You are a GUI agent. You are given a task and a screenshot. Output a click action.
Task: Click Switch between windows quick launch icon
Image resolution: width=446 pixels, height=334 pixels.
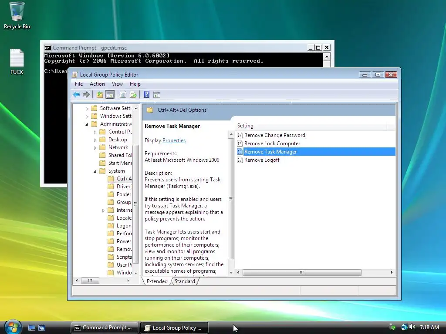pyautogui.click(x=42, y=328)
